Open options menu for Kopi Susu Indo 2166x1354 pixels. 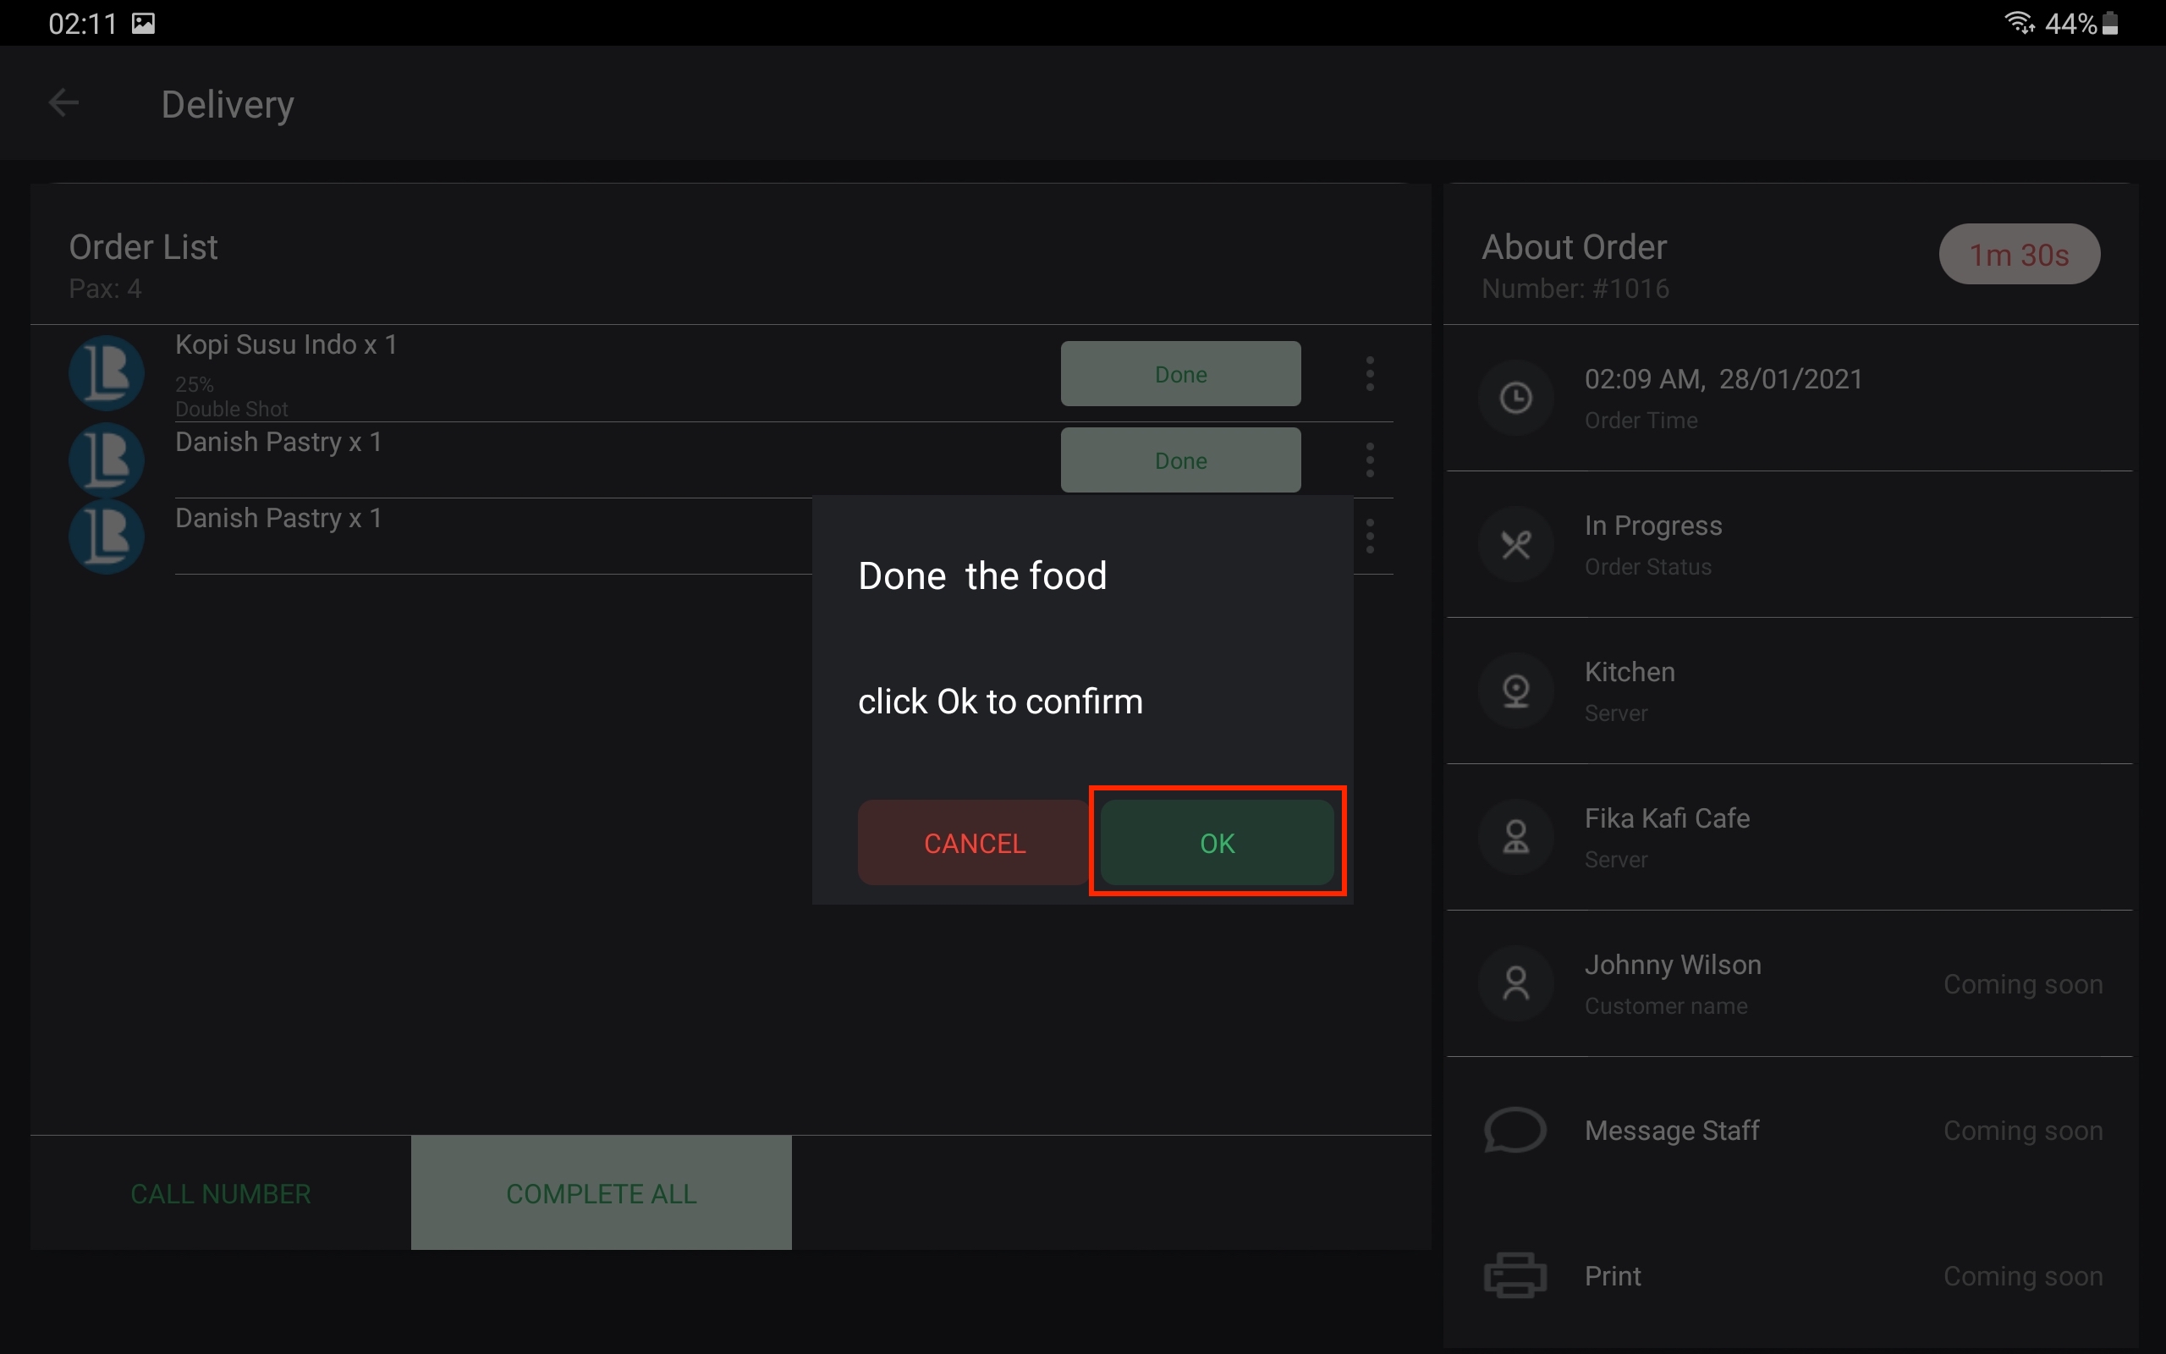point(1370,373)
